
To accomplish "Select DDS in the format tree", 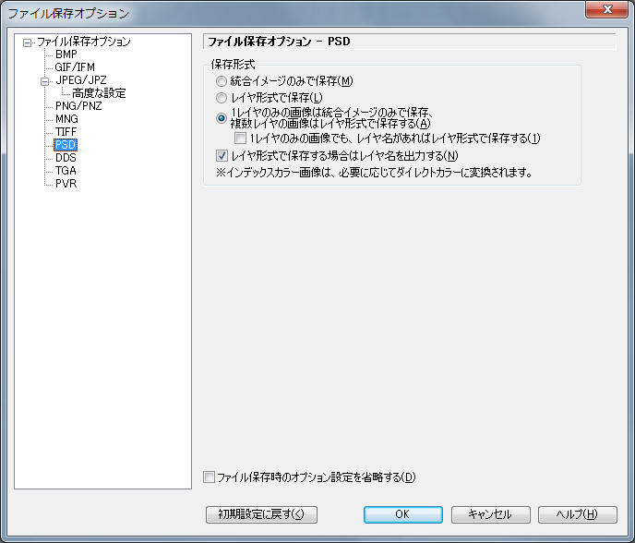I will (66, 158).
